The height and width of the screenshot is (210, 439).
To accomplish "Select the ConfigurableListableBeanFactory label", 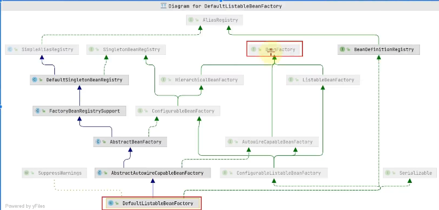I will [x=279, y=173].
